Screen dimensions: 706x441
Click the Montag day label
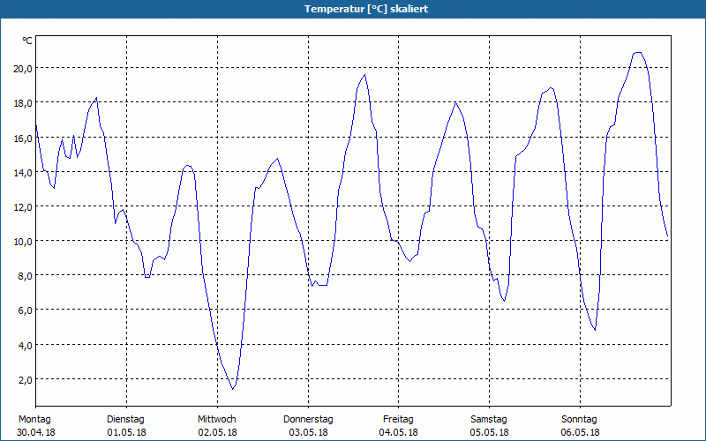(x=34, y=420)
